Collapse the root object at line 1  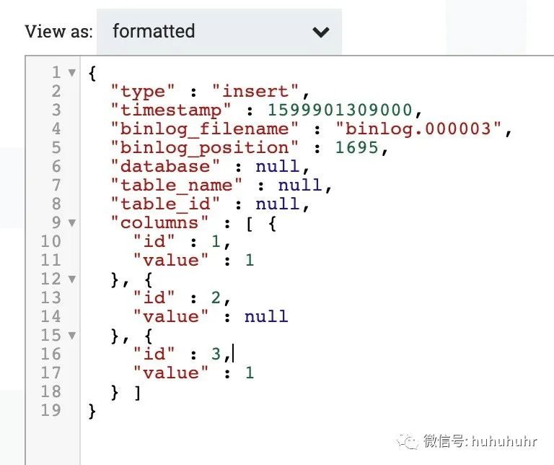(71, 72)
